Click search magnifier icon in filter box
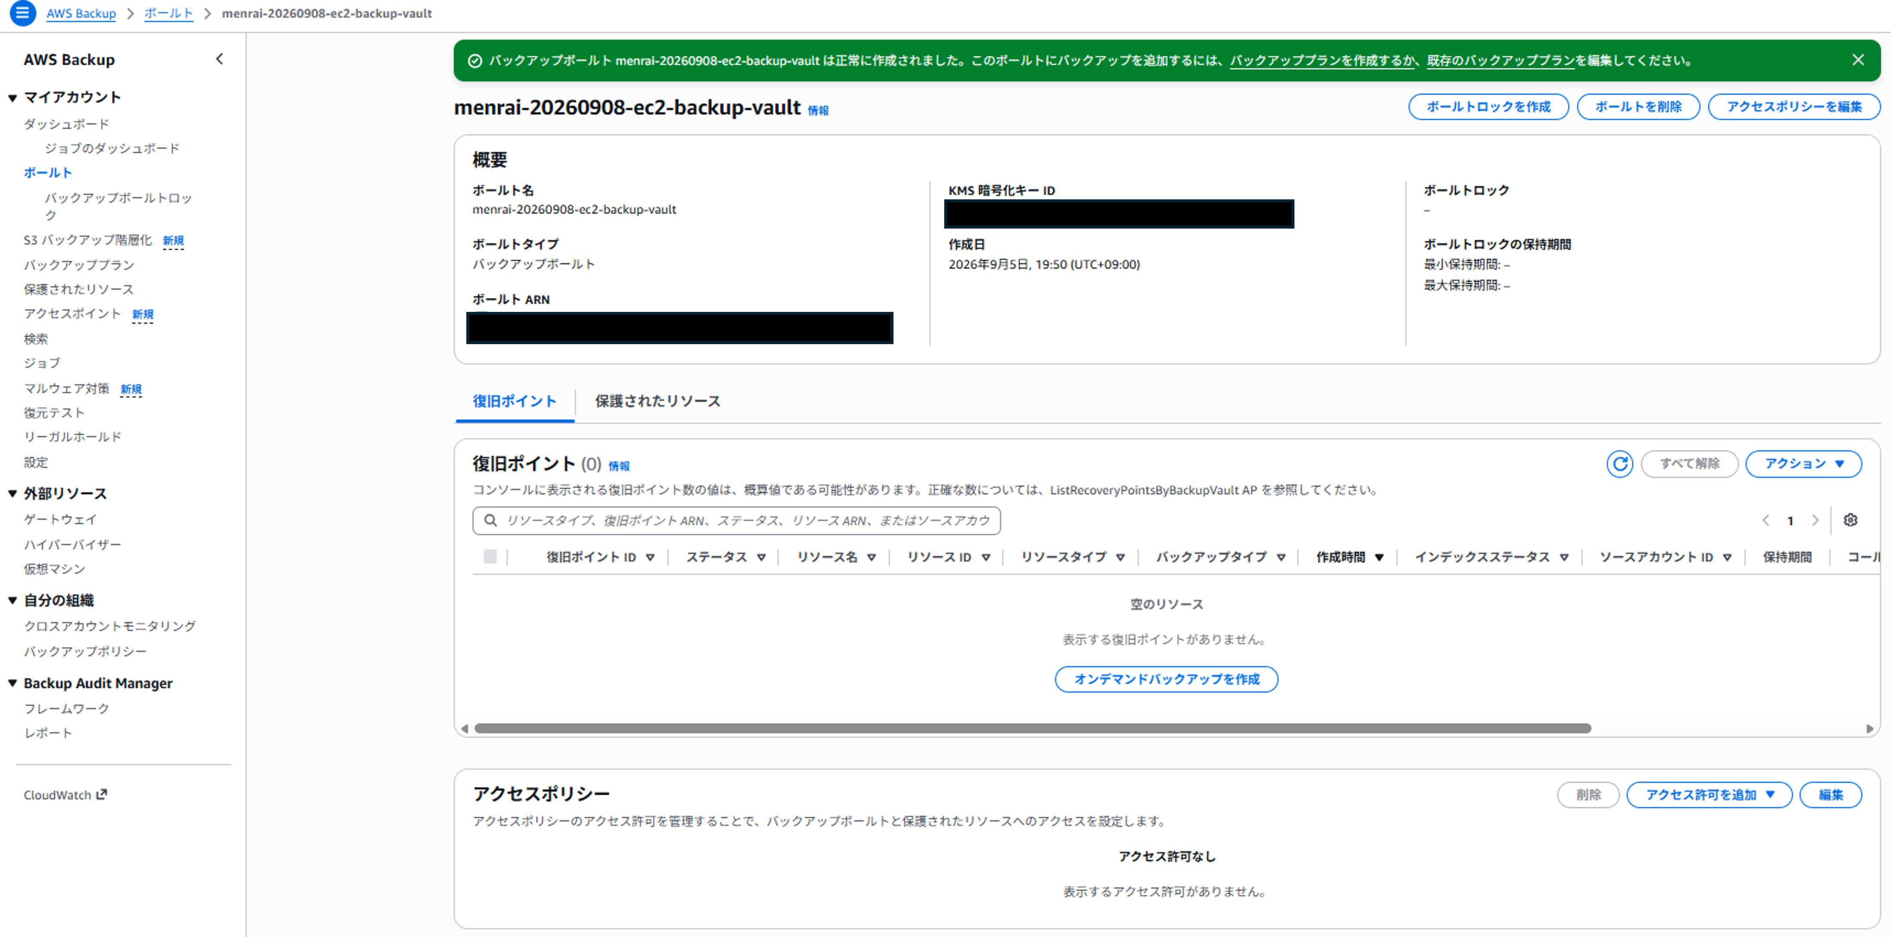Image resolution: width=1891 pixels, height=937 pixels. tap(490, 520)
